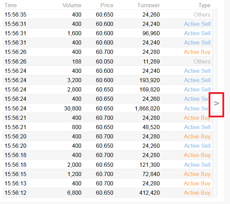This screenshot has width=230, height=204.
Task: Select the row with volume 3,200
Action: click(x=107, y=80)
